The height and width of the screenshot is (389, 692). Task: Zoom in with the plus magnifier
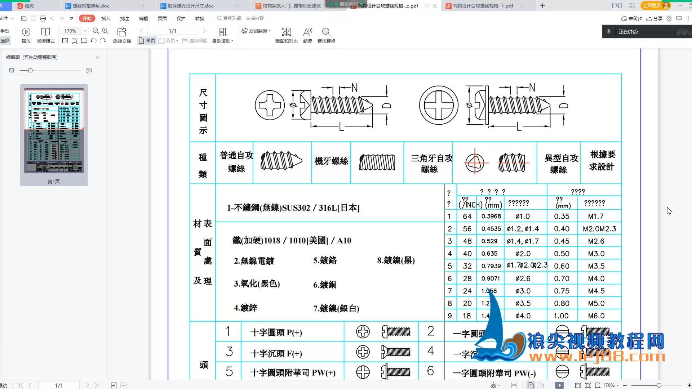[105, 31]
